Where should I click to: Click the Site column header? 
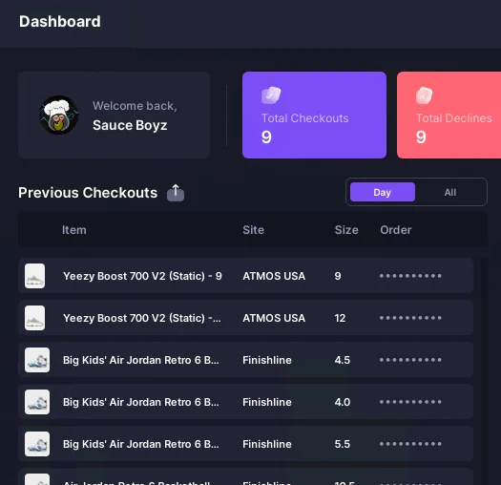(x=254, y=230)
